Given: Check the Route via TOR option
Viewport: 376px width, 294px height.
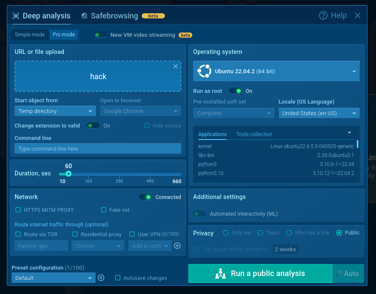Looking at the screenshot, I should point(18,234).
